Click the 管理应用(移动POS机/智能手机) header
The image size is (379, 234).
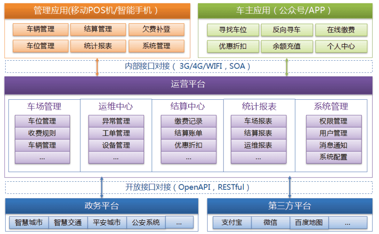[97, 11]
